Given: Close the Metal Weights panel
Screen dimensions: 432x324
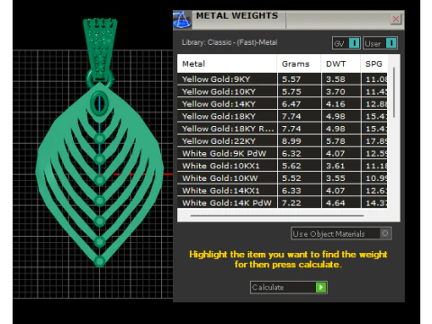Looking at the screenshot, I should pos(396,19).
